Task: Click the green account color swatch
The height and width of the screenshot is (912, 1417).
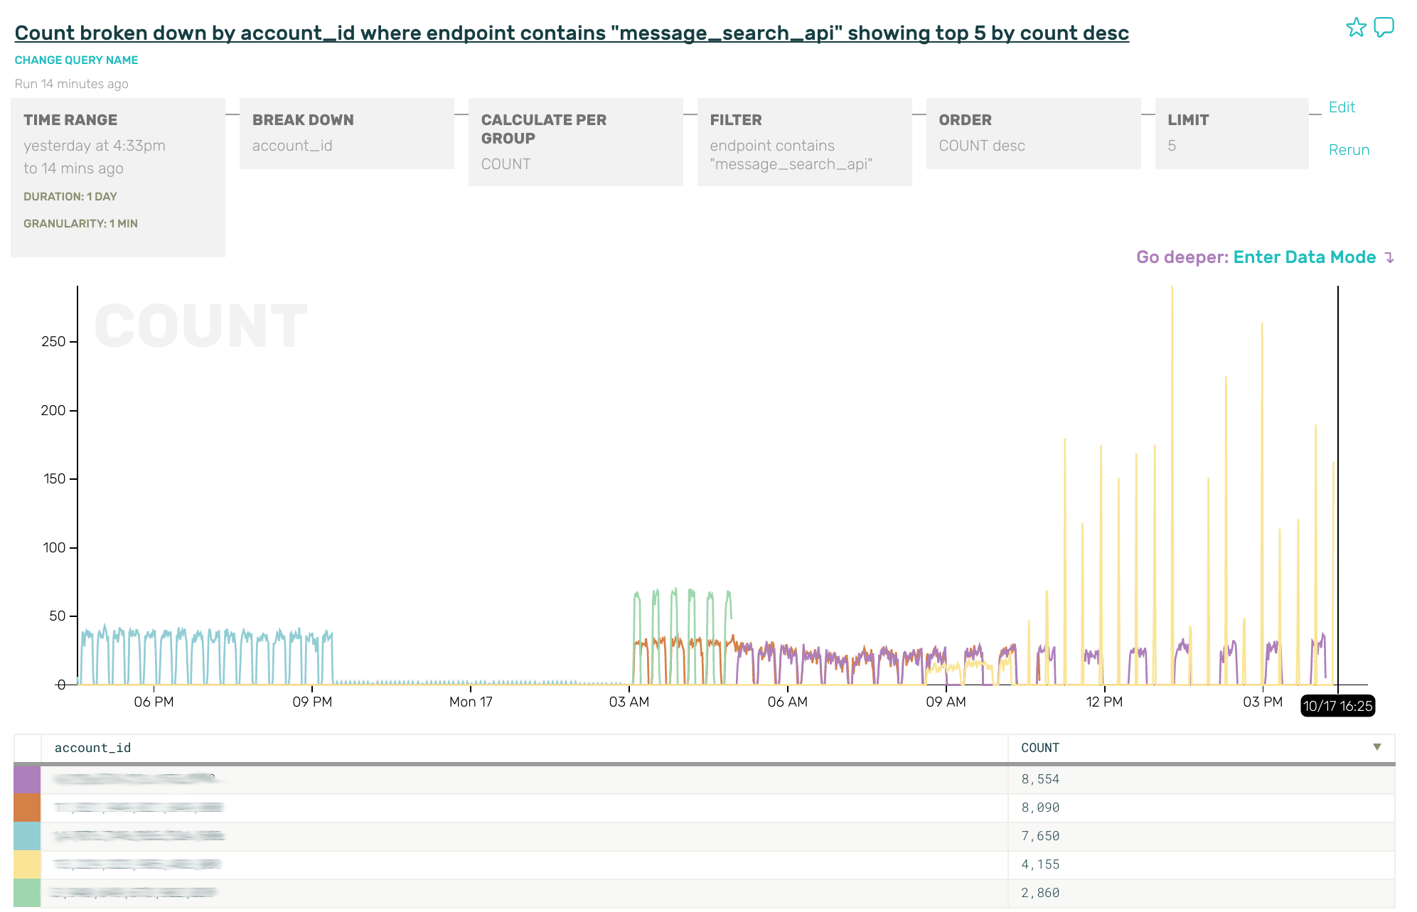Action: pos(27,893)
